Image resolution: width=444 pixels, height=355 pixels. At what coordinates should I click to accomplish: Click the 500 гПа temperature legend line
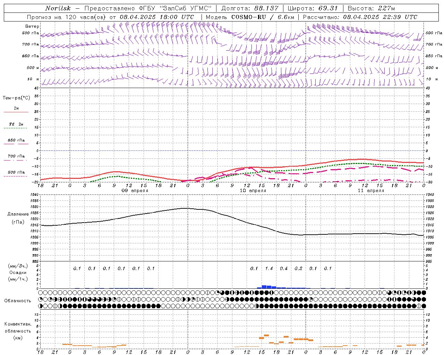coord(15,176)
